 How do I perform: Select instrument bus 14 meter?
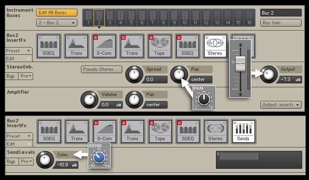[228, 17]
